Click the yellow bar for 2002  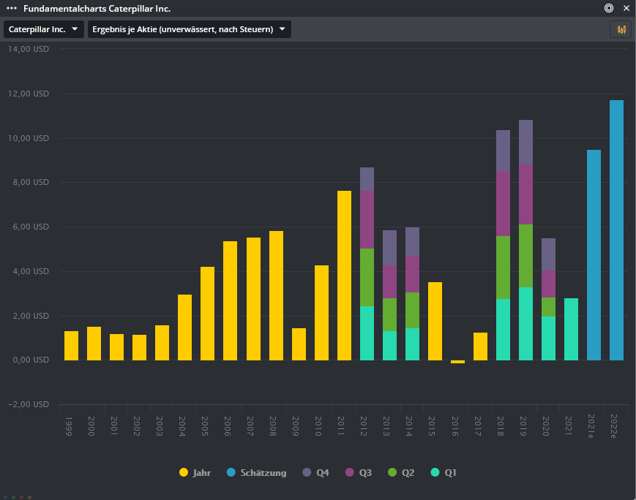point(140,348)
